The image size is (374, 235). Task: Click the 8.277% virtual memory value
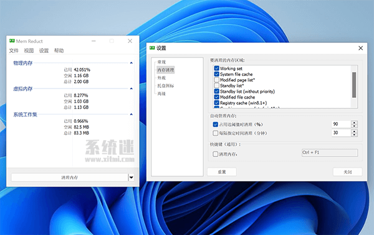coord(81,95)
